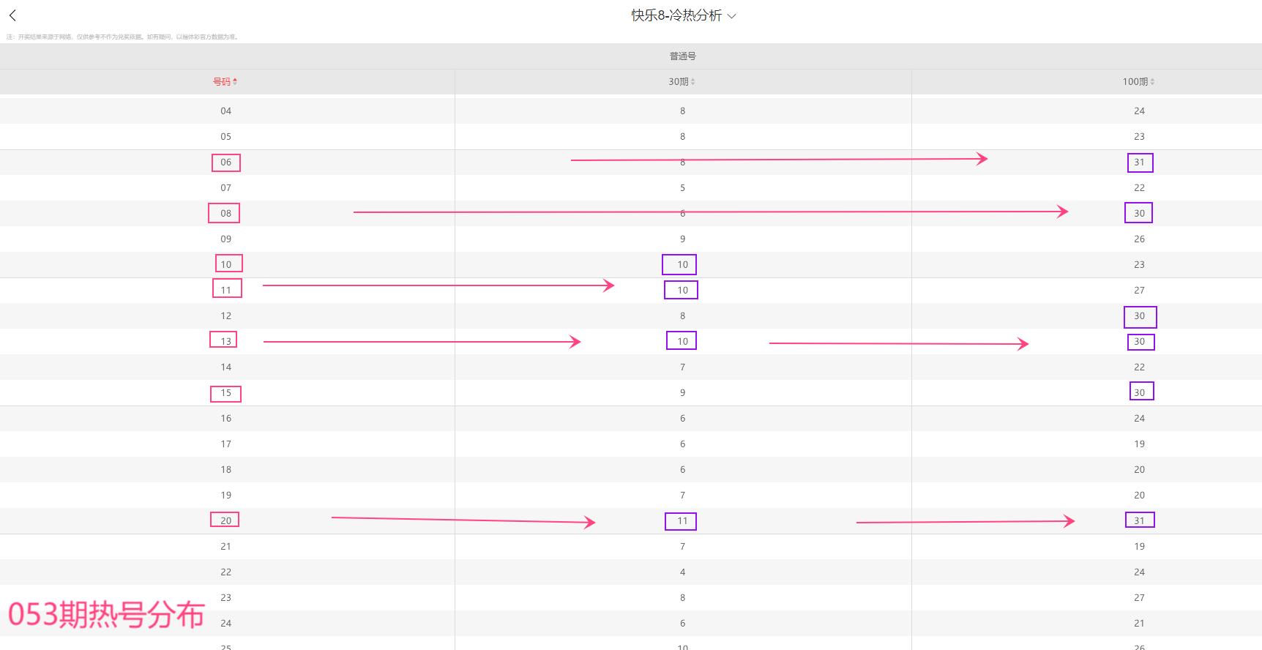Screen dimensions: 1262x650
Task: Click the back arrow icon
Action: (12, 15)
